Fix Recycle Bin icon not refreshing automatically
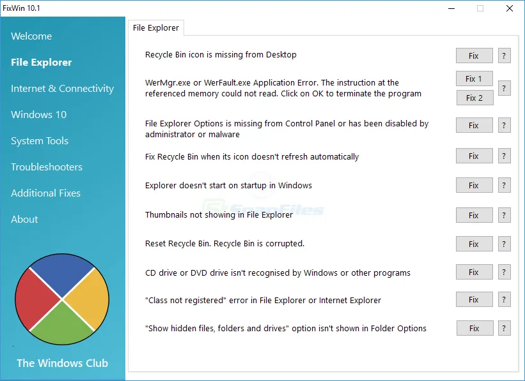 click(x=474, y=156)
